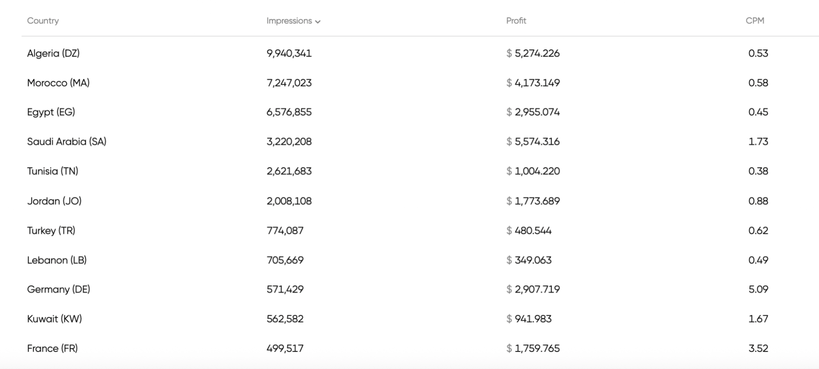The image size is (819, 369).
Task: Sort by Impressions column header
Action: point(289,20)
